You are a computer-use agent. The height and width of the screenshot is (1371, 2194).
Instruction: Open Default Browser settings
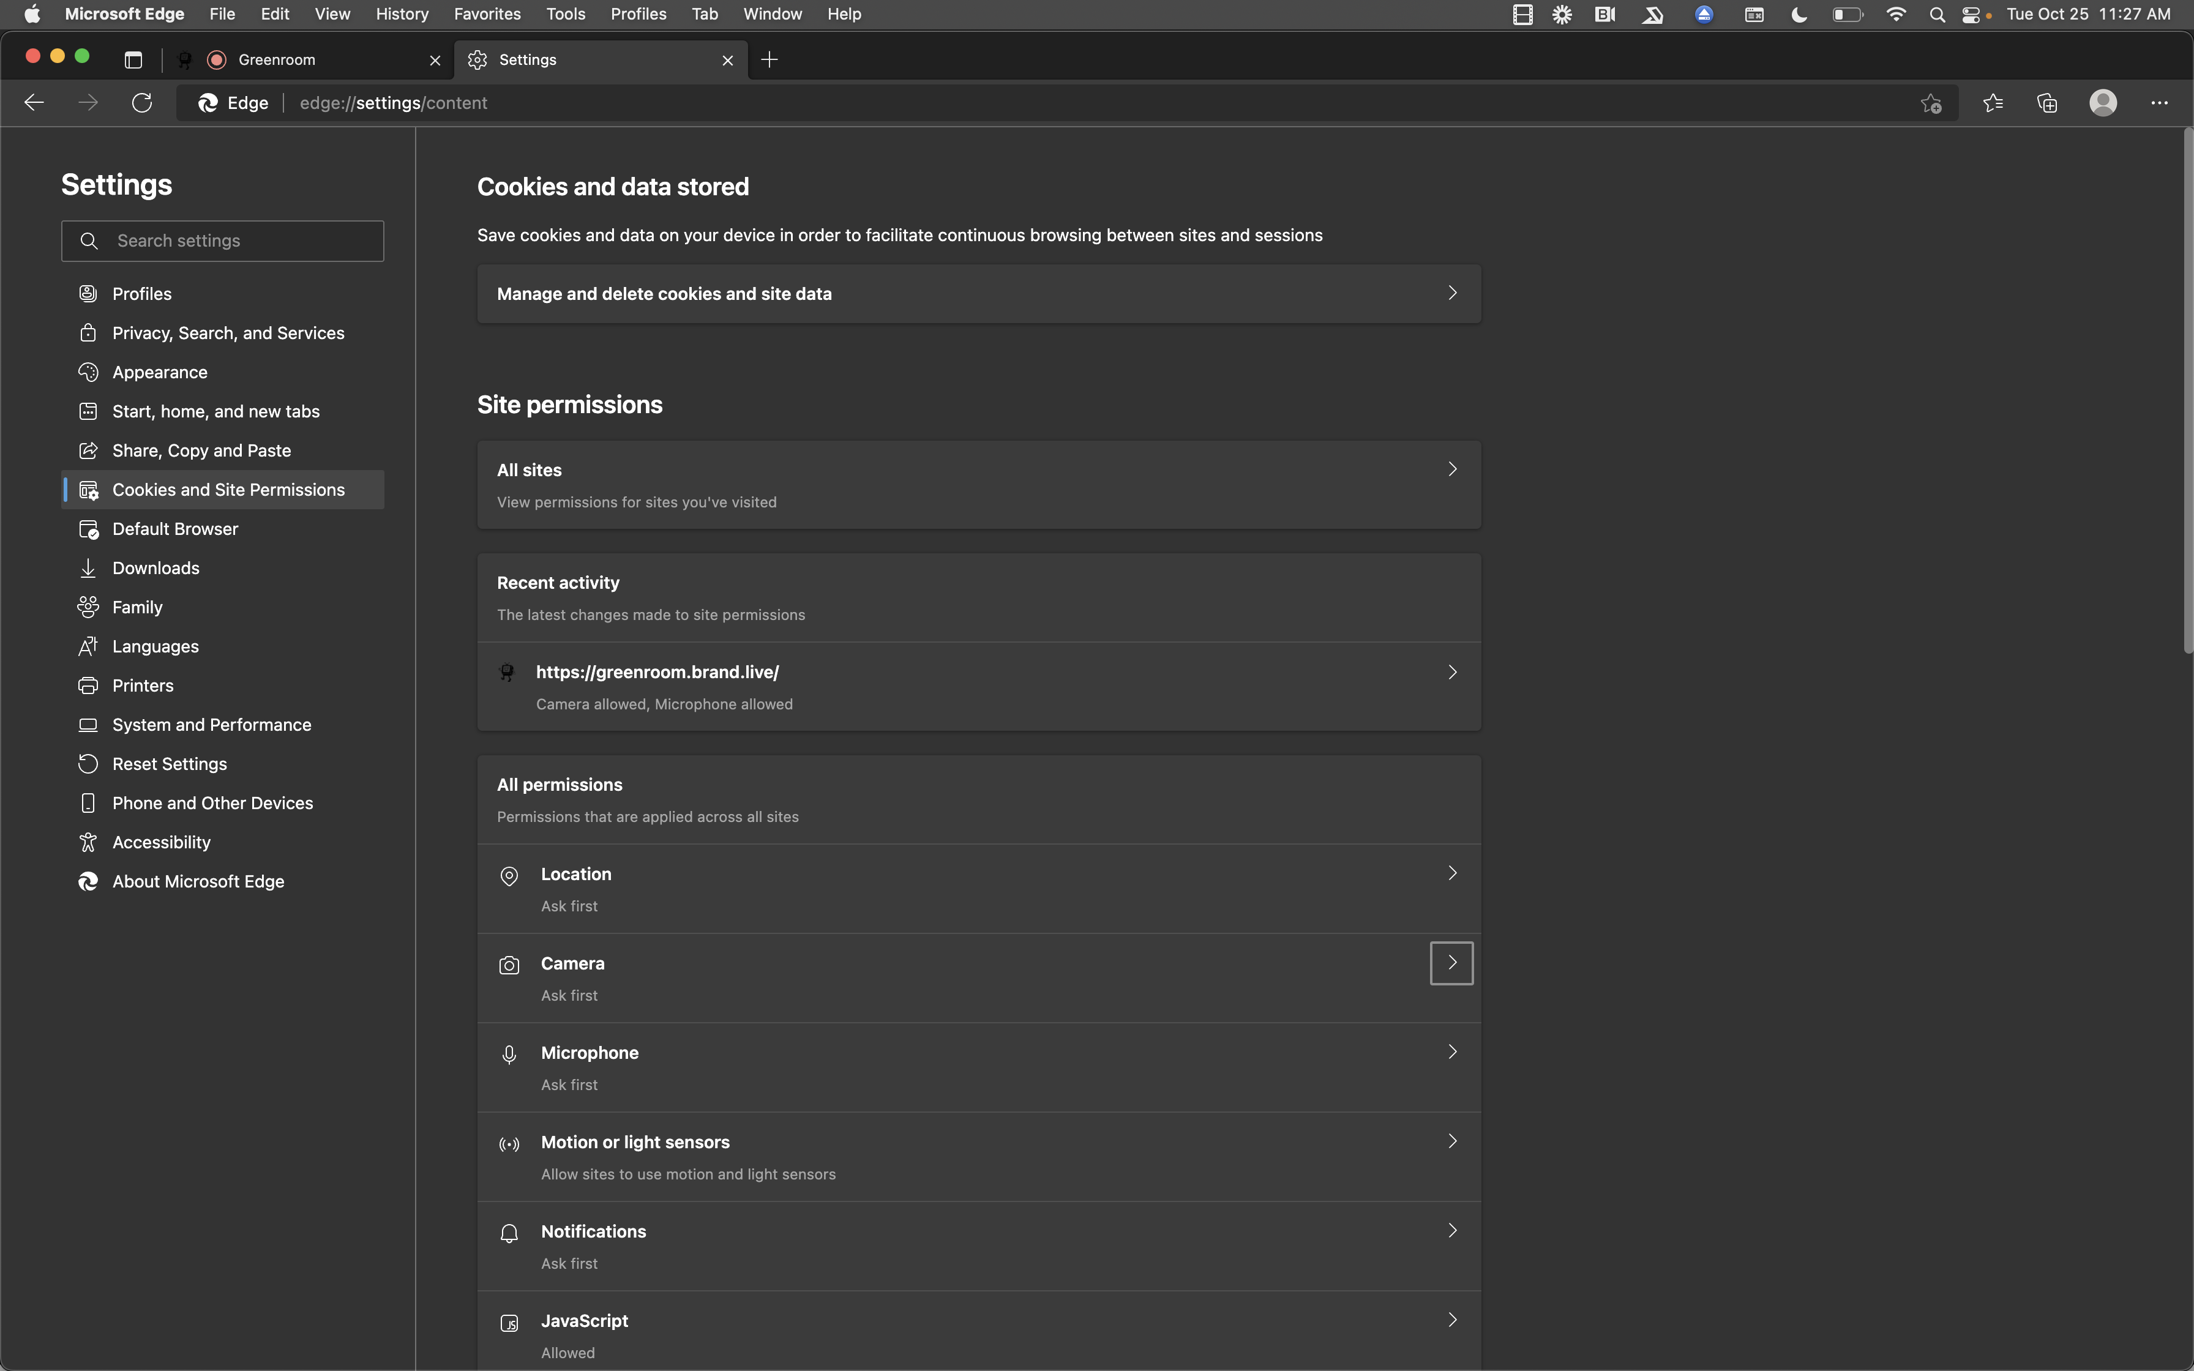pyautogui.click(x=223, y=529)
